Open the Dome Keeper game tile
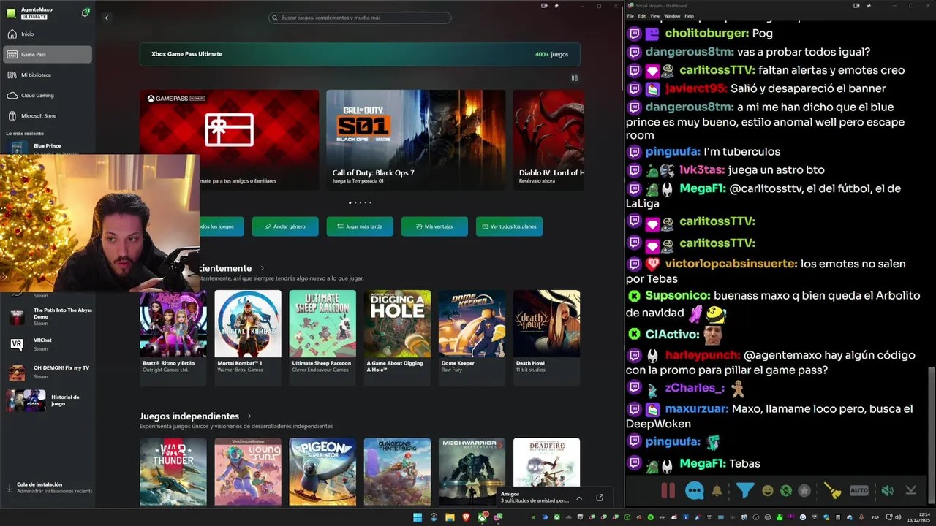This screenshot has width=936, height=526. (x=472, y=338)
